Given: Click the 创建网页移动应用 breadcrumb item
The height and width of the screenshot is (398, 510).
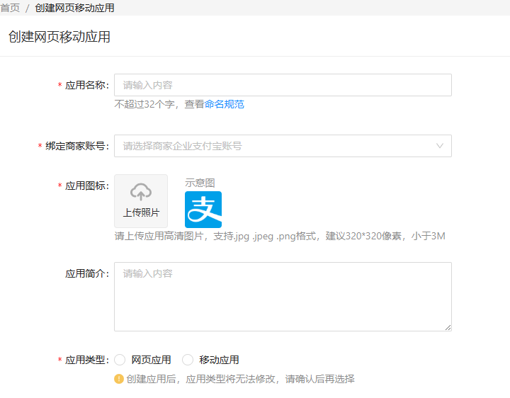Looking at the screenshot, I should click(x=74, y=8).
